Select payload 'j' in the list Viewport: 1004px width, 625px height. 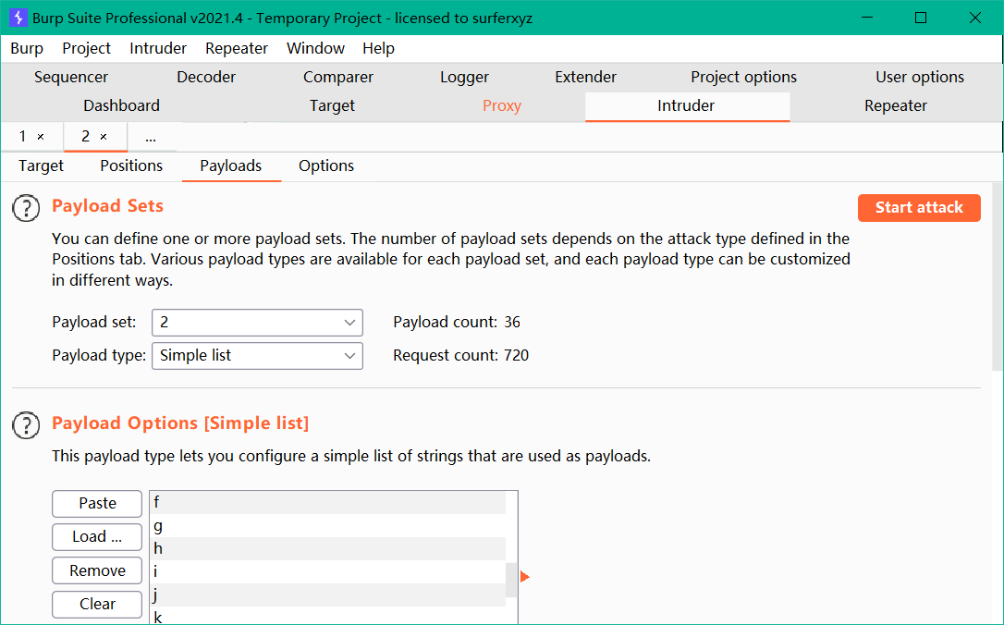(328, 594)
